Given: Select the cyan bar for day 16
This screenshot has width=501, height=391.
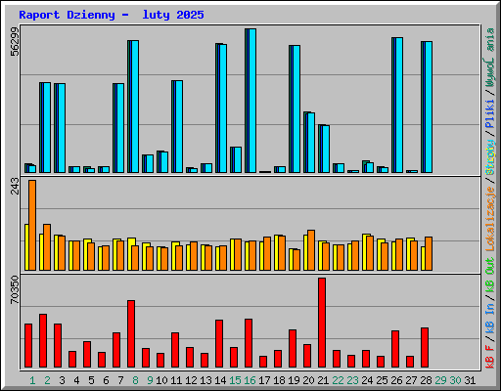Looking at the screenshot, I should point(251,101).
